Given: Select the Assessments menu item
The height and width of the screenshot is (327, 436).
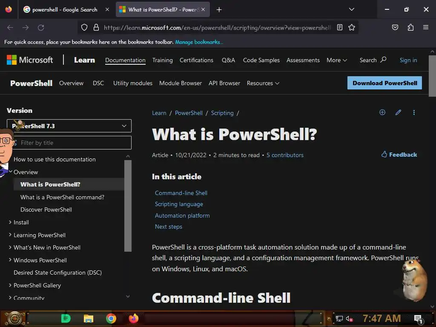Looking at the screenshot, I should 303,60.
